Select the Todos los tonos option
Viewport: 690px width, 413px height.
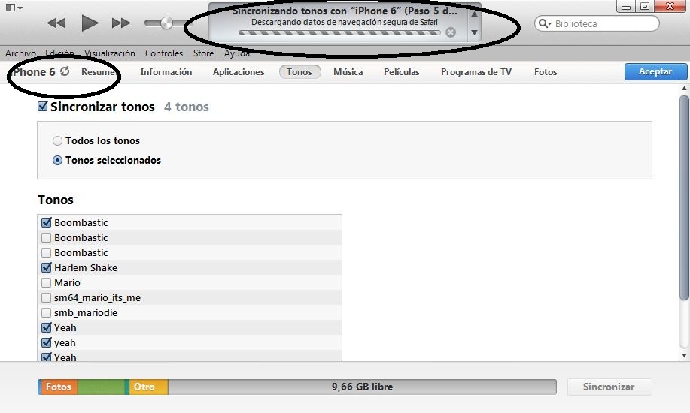tap(57, 140)
